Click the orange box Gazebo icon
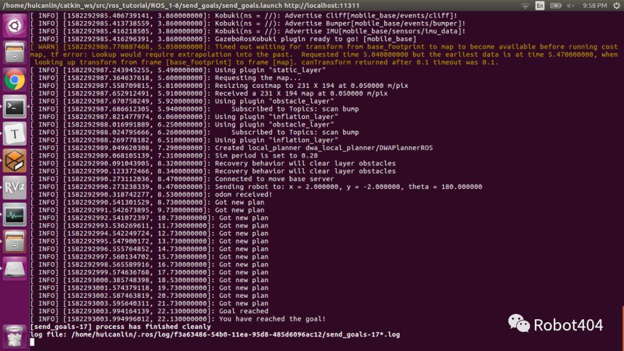The width and height of the screenshot is (624, 351). (x=14, y=161)
